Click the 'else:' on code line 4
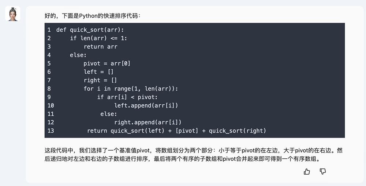Screen dimensions: 366x186 [x=78, y=55]
